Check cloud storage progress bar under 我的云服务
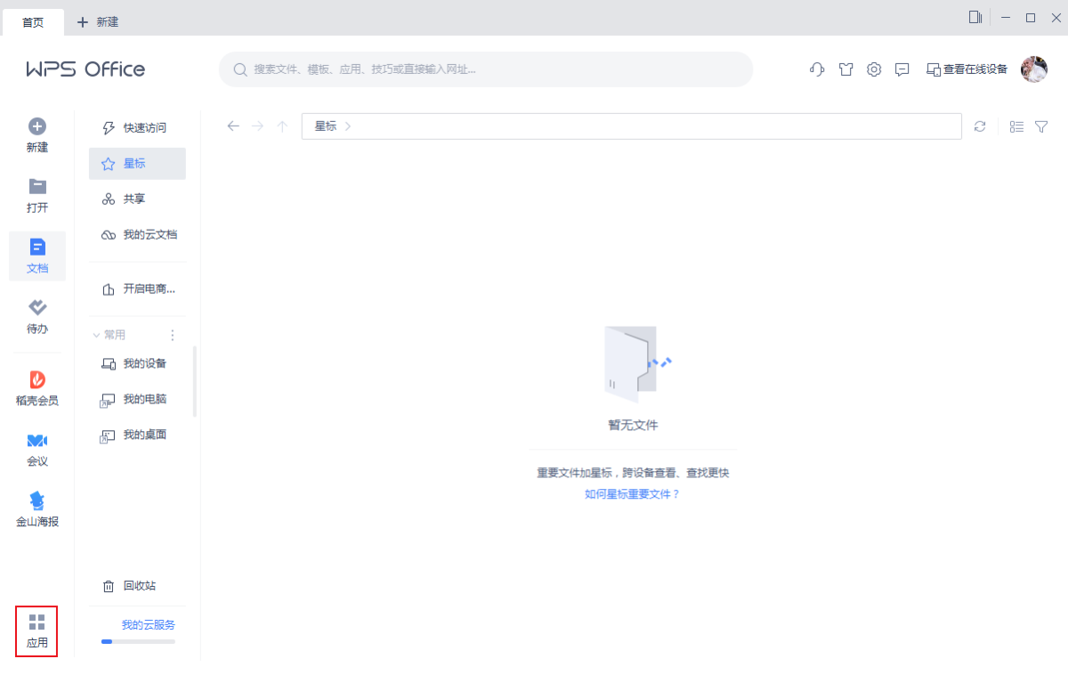Viewport: 1068px width, 675px height. pyautogui.click(x=138, y=642)
